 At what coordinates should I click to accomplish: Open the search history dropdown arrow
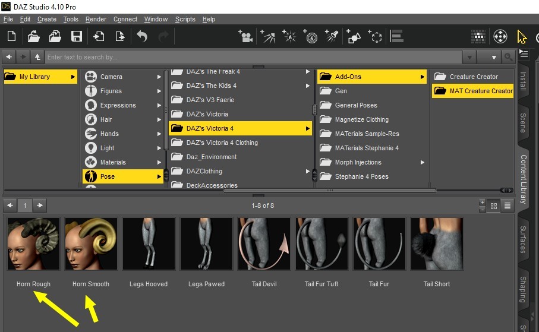pos(469,57)
